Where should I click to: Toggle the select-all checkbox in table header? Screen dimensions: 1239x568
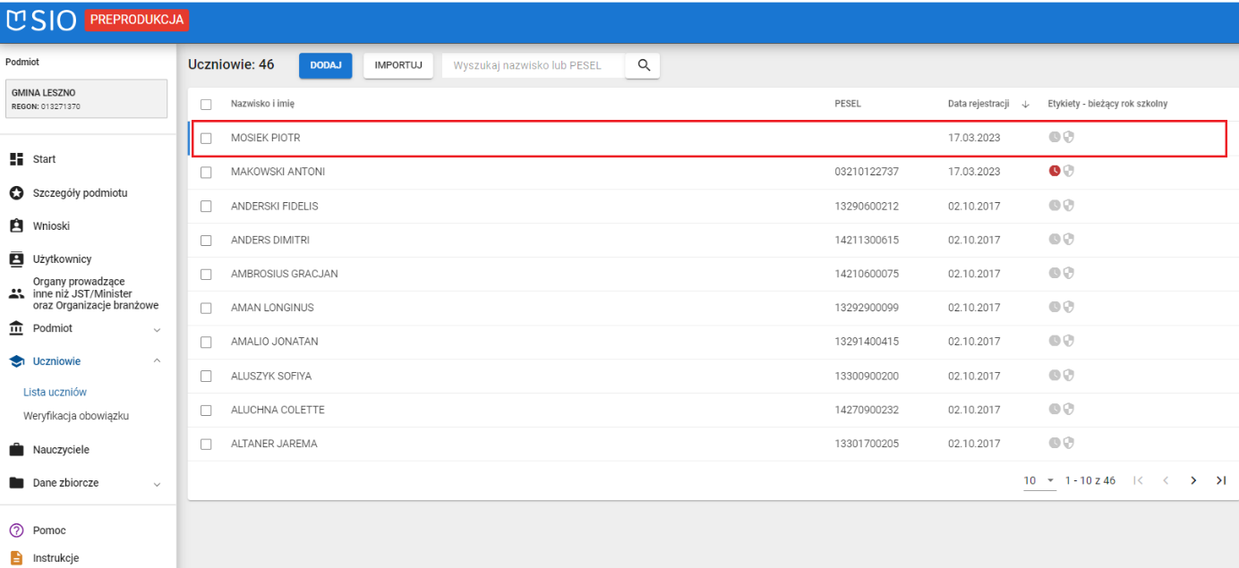[x=206, y=105]
